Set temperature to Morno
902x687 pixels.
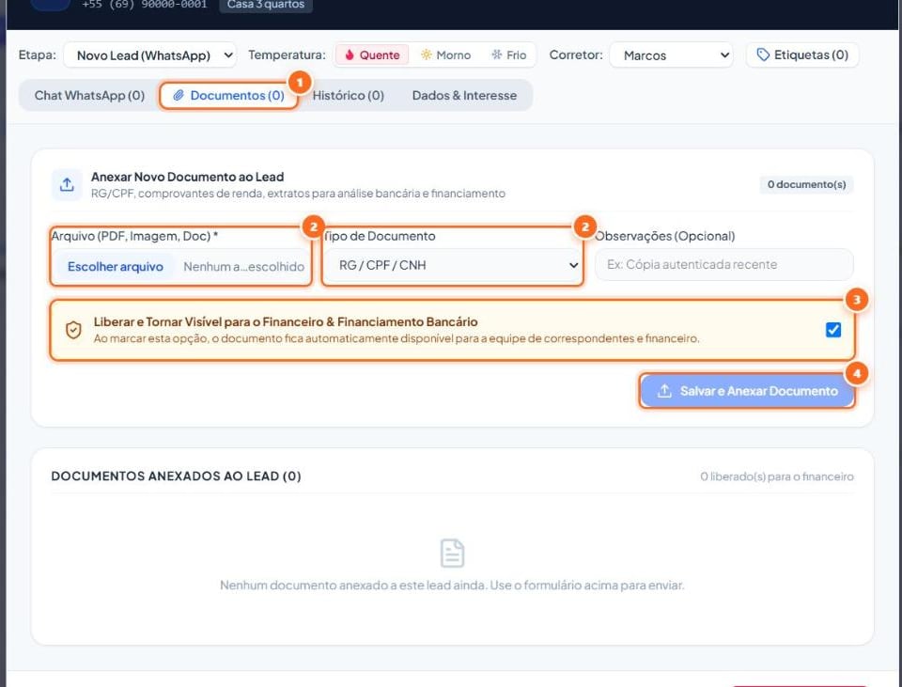click(x=445, y=55)
